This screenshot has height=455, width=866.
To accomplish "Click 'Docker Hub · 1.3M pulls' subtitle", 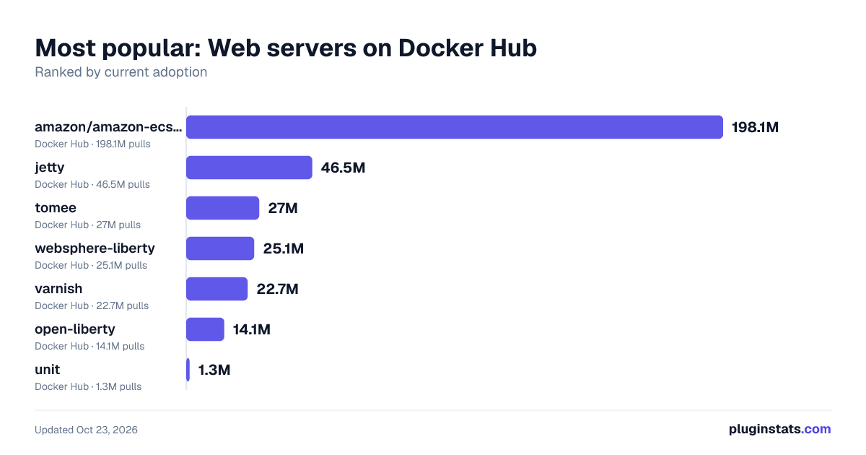I will pos(88,386).
